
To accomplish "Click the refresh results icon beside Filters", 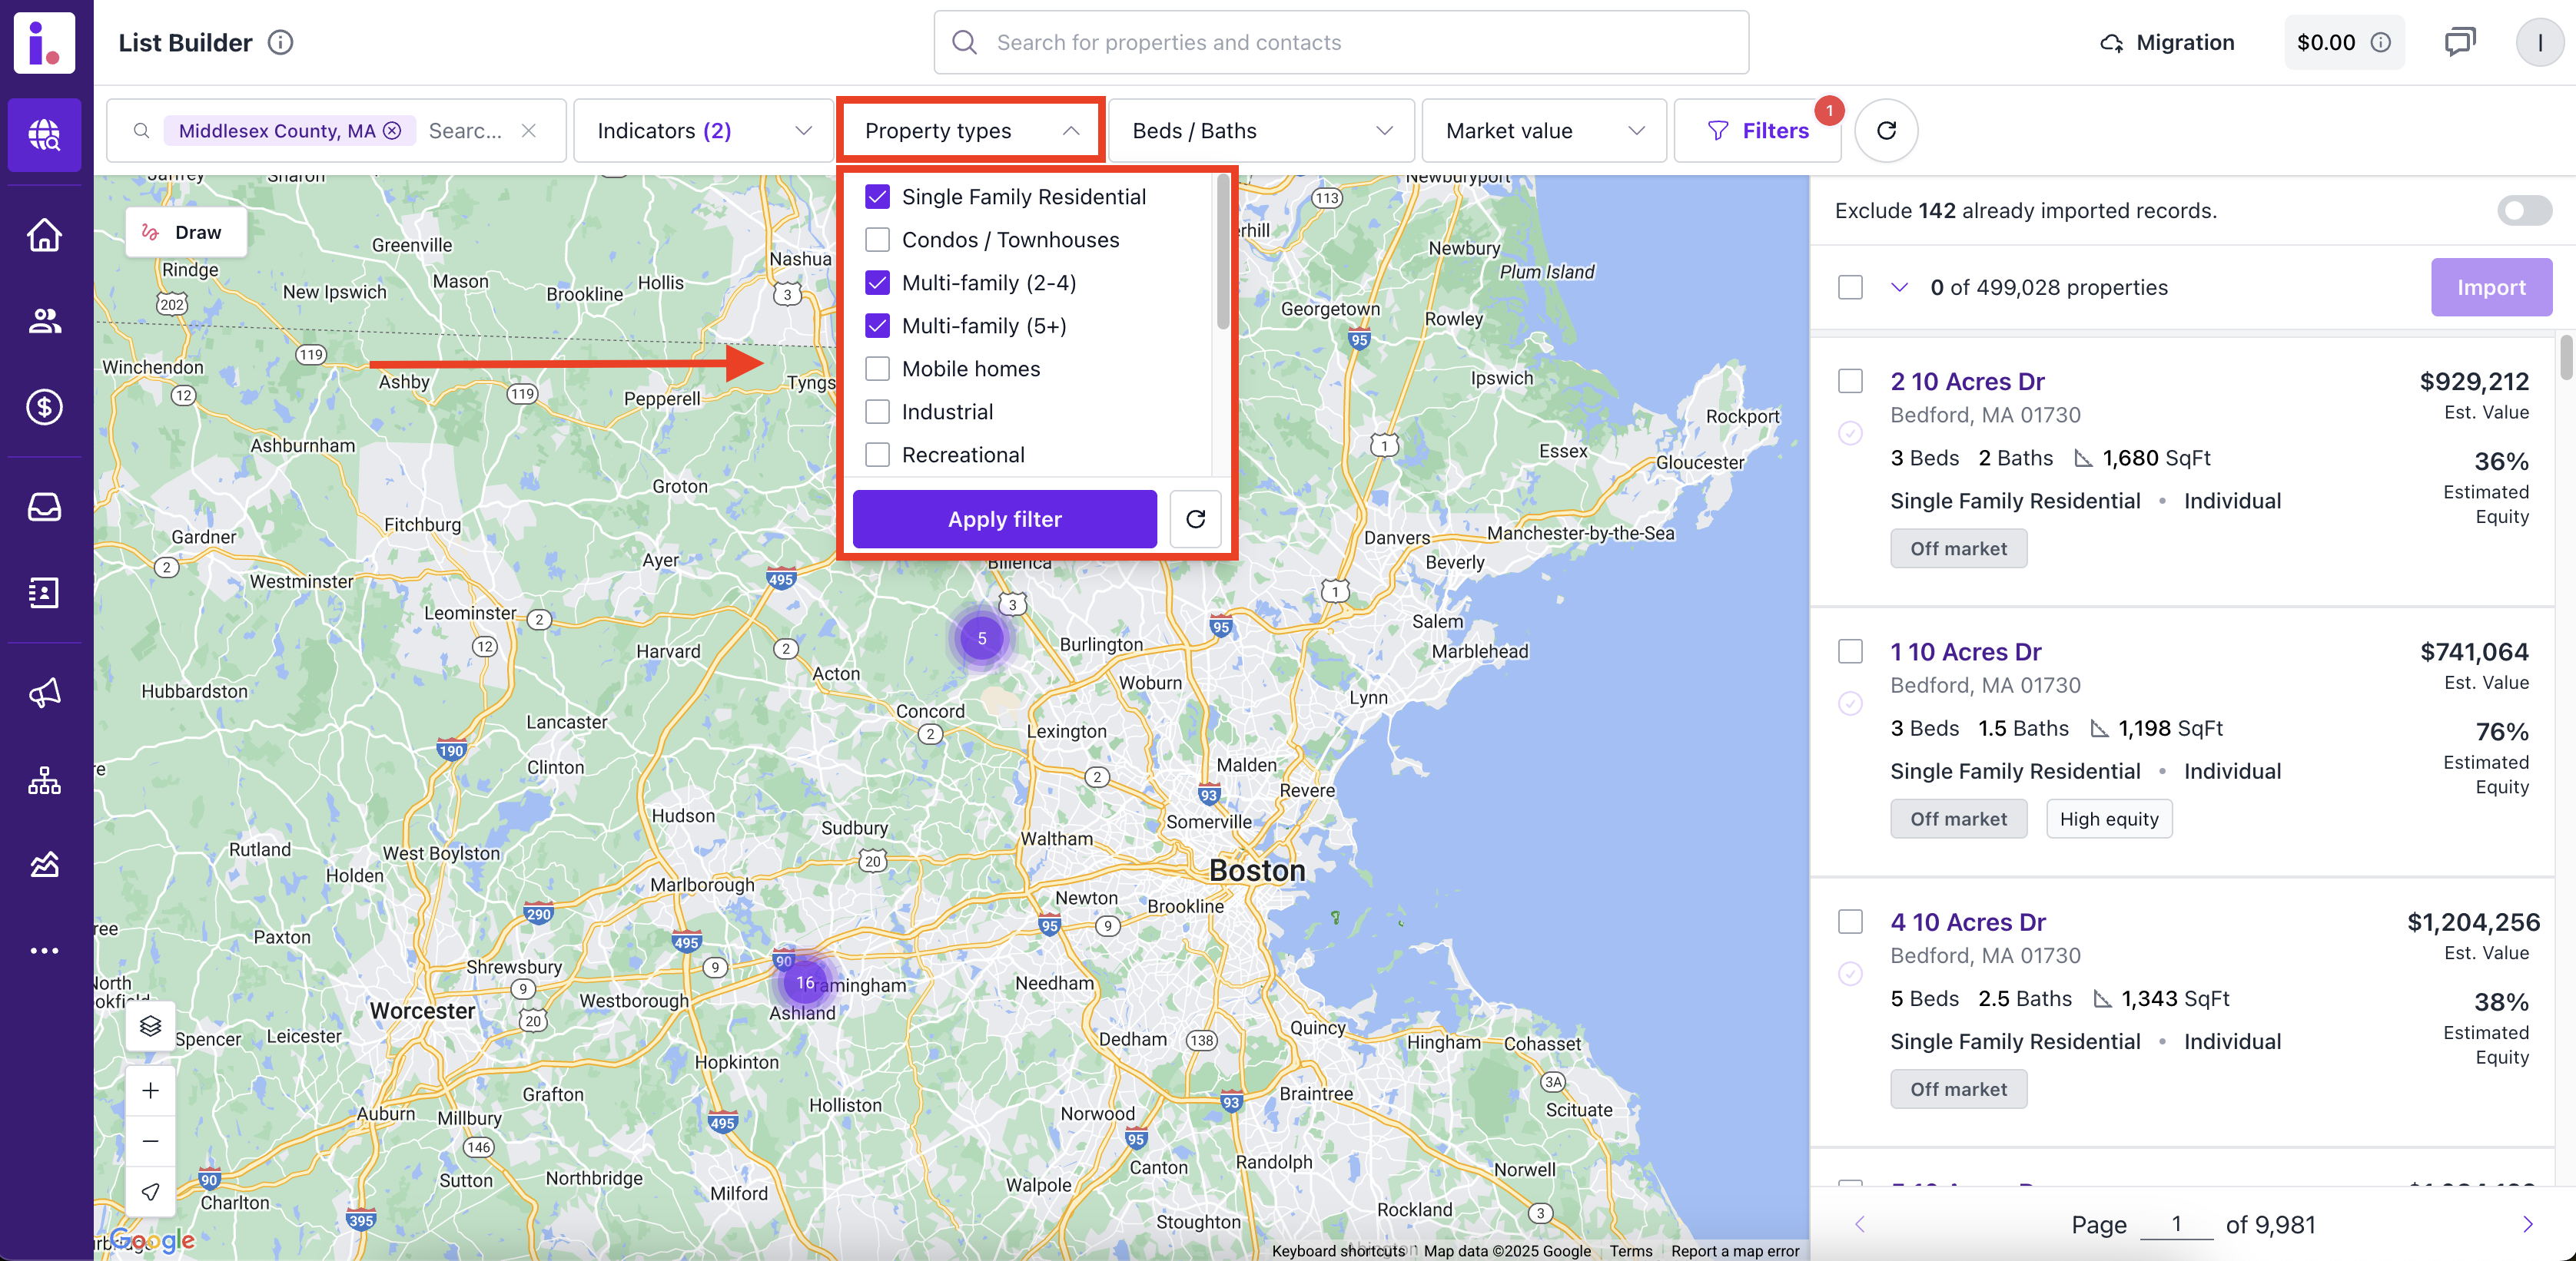I will tap(1886, 130).
